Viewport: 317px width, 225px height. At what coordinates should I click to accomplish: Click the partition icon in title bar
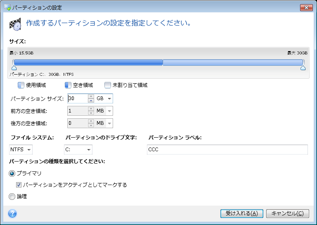6,7
